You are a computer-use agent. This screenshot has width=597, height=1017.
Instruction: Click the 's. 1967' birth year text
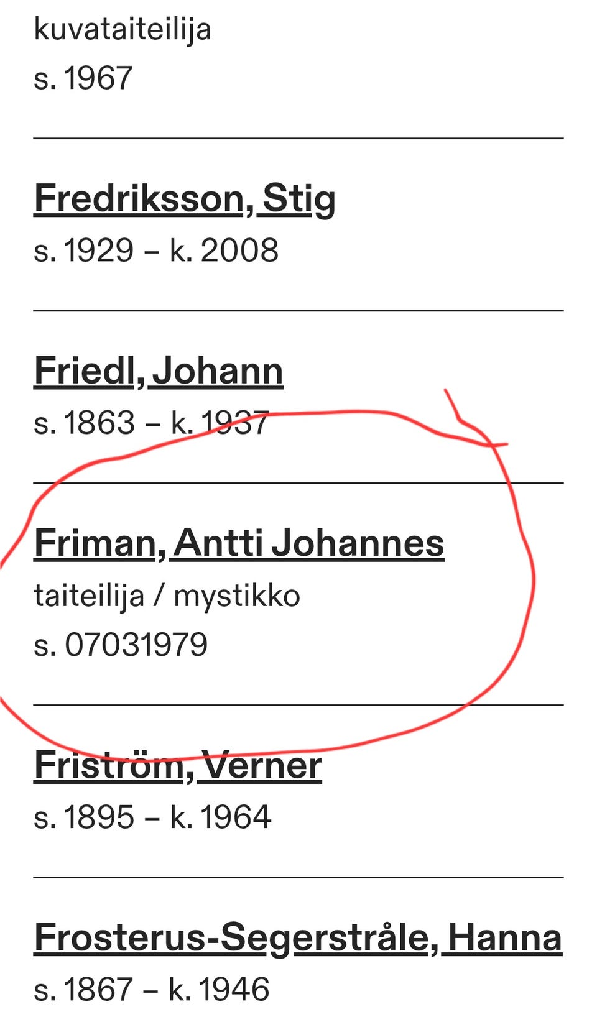pyautogui.click(x=83, y=78)
